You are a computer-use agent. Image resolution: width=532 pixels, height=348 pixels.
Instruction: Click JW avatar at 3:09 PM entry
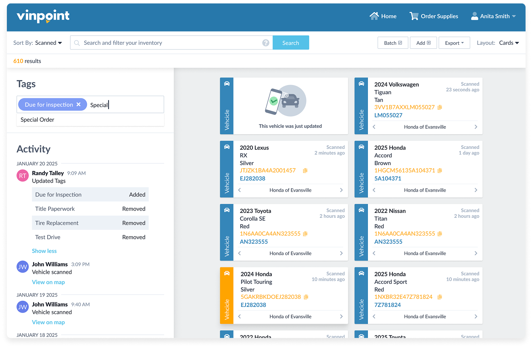click(23, 267)
